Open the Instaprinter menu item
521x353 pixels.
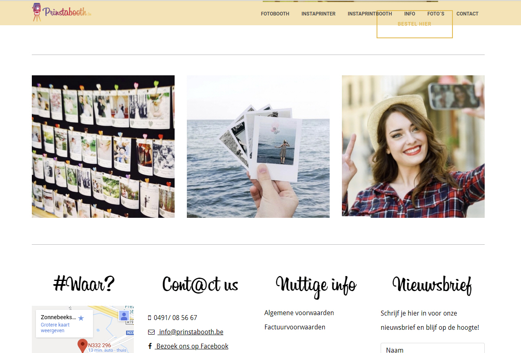pos(318,14)
